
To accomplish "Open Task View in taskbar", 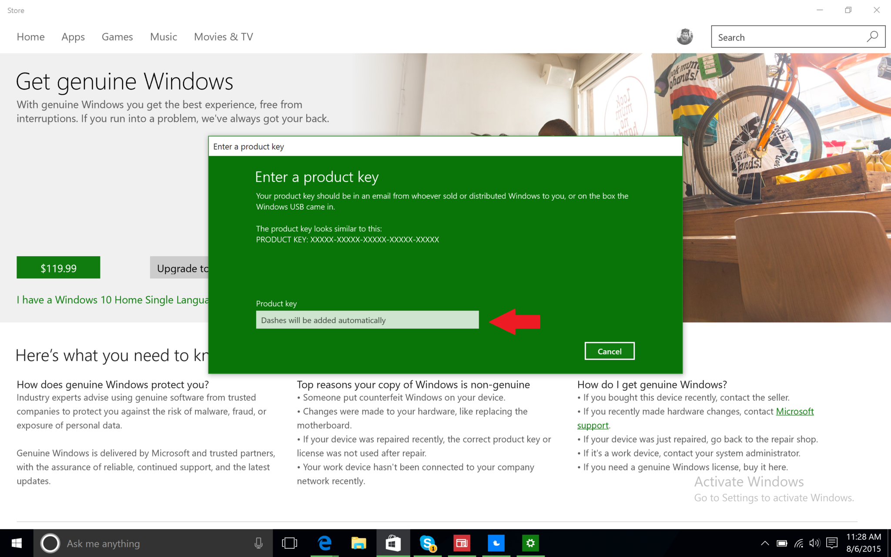I will click(289, 543).
